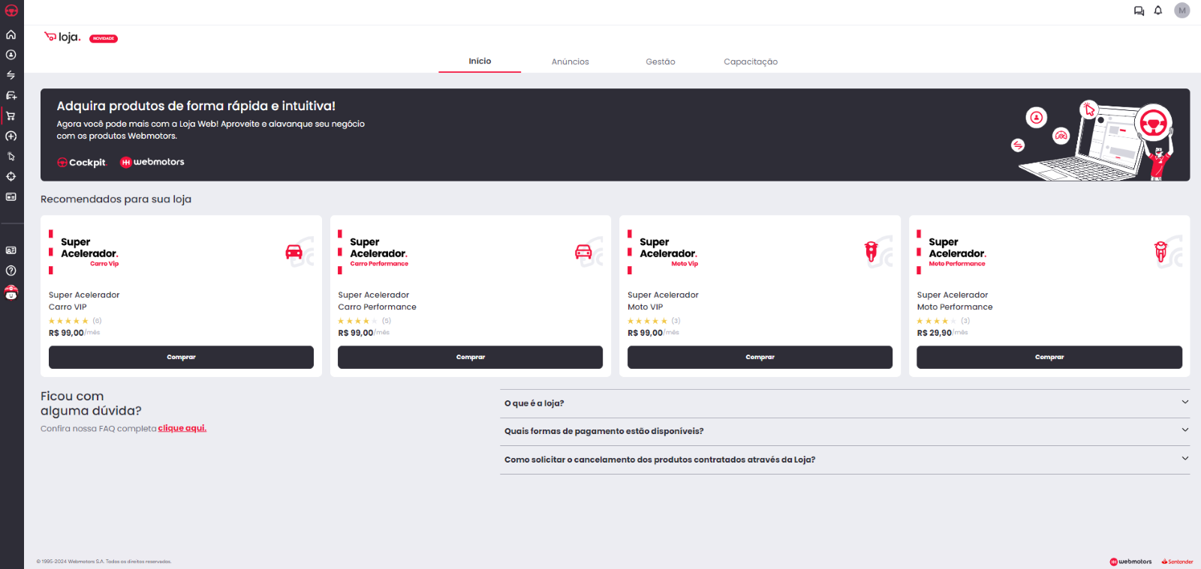Click the Cockpit logo in the banner

(82, 163)
